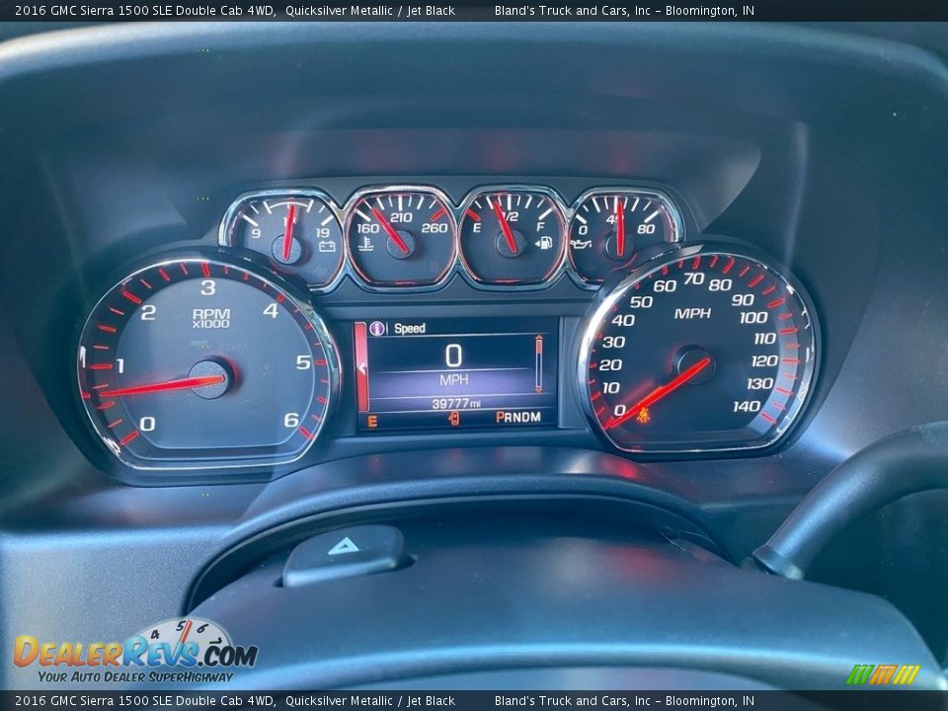The height and width of the screenshot is (711, 948).
Task: Click the 'Speed' page title in display
Action: [409, 328]
